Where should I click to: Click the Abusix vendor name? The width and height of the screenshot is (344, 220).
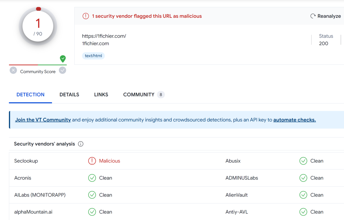pos(233,161)
